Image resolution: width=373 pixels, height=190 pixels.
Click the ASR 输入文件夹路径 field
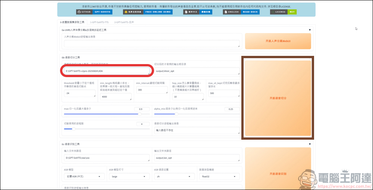pyautogui.click(x=107, y=158)
